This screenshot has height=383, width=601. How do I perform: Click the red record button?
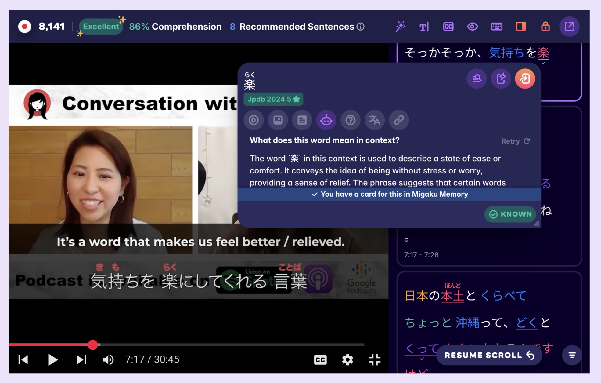(25, 27)
